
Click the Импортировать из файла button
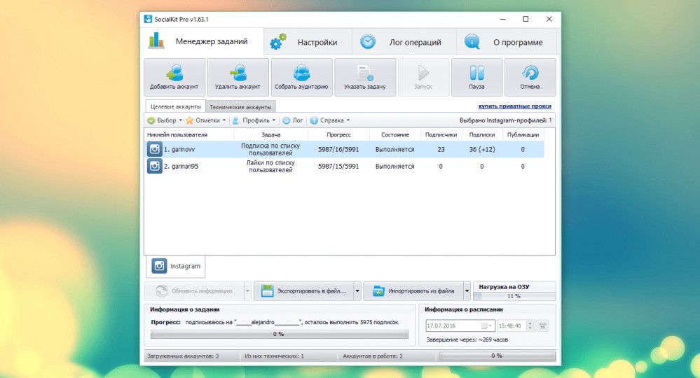click(413, 291)
